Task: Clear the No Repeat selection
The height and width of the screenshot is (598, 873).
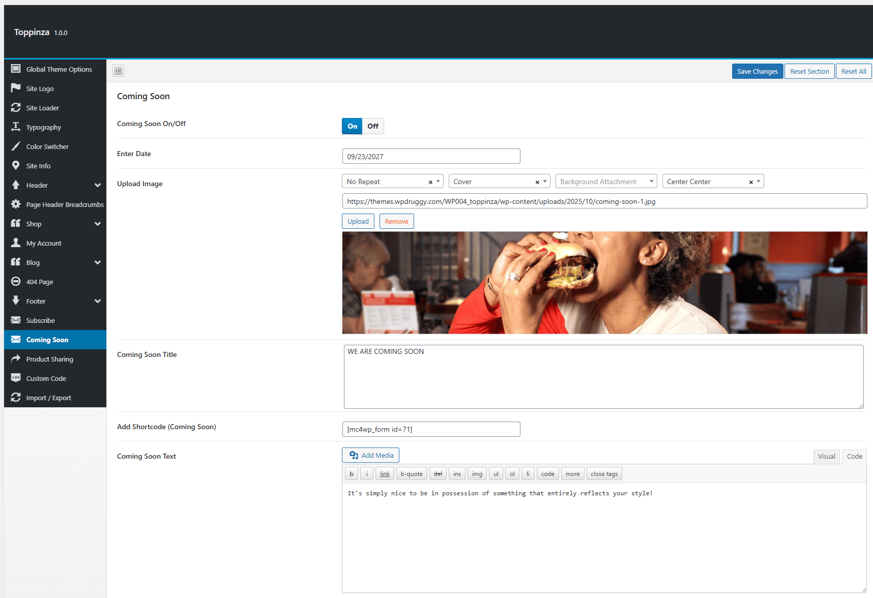Action: pyautogui.click(x=430, y=182)
